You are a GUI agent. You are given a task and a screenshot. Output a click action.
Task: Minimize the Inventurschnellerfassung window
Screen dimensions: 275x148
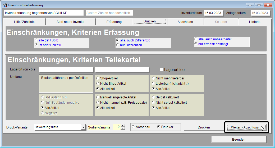[250, 5]
